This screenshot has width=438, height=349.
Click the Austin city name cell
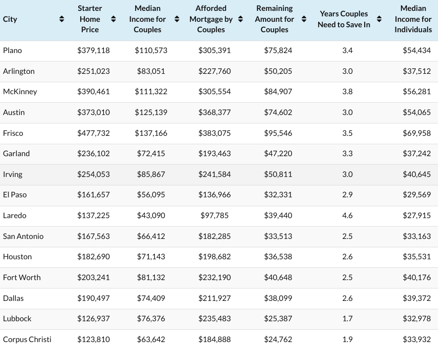click(14, 113)
